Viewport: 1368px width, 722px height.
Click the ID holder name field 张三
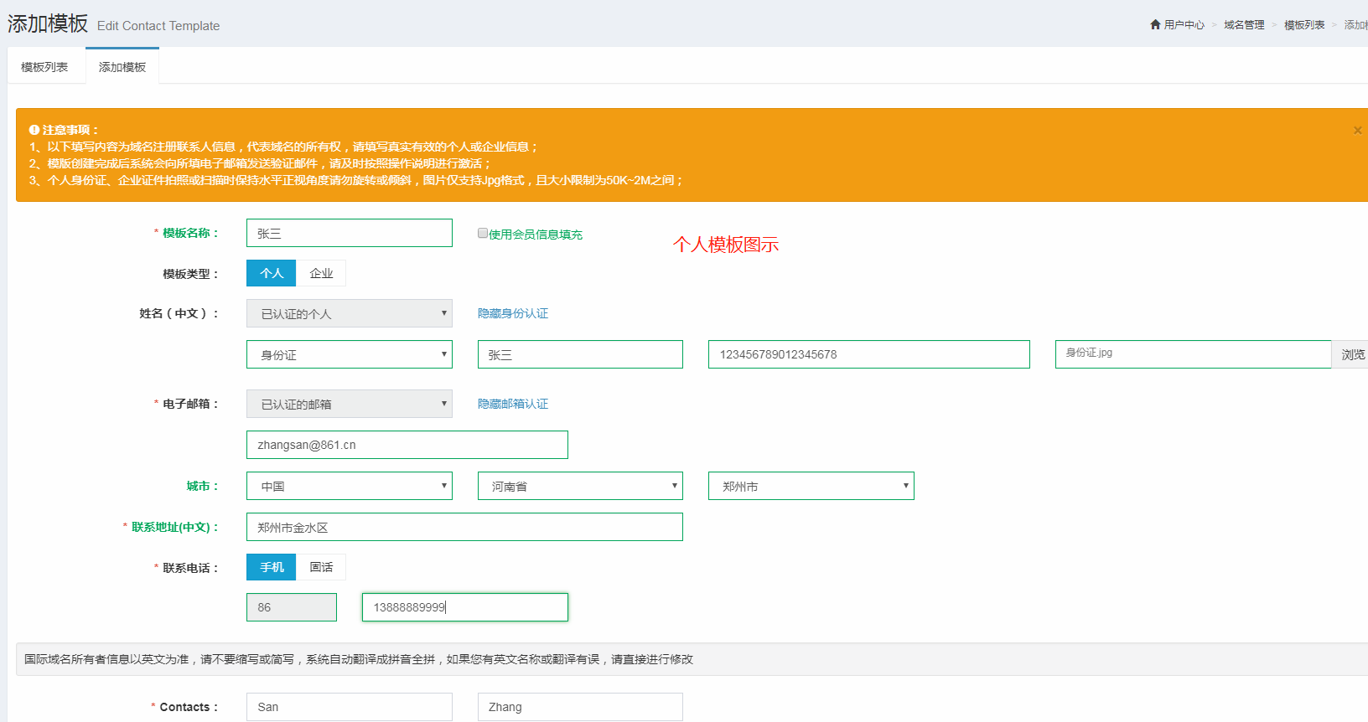[x=580, y=354]
